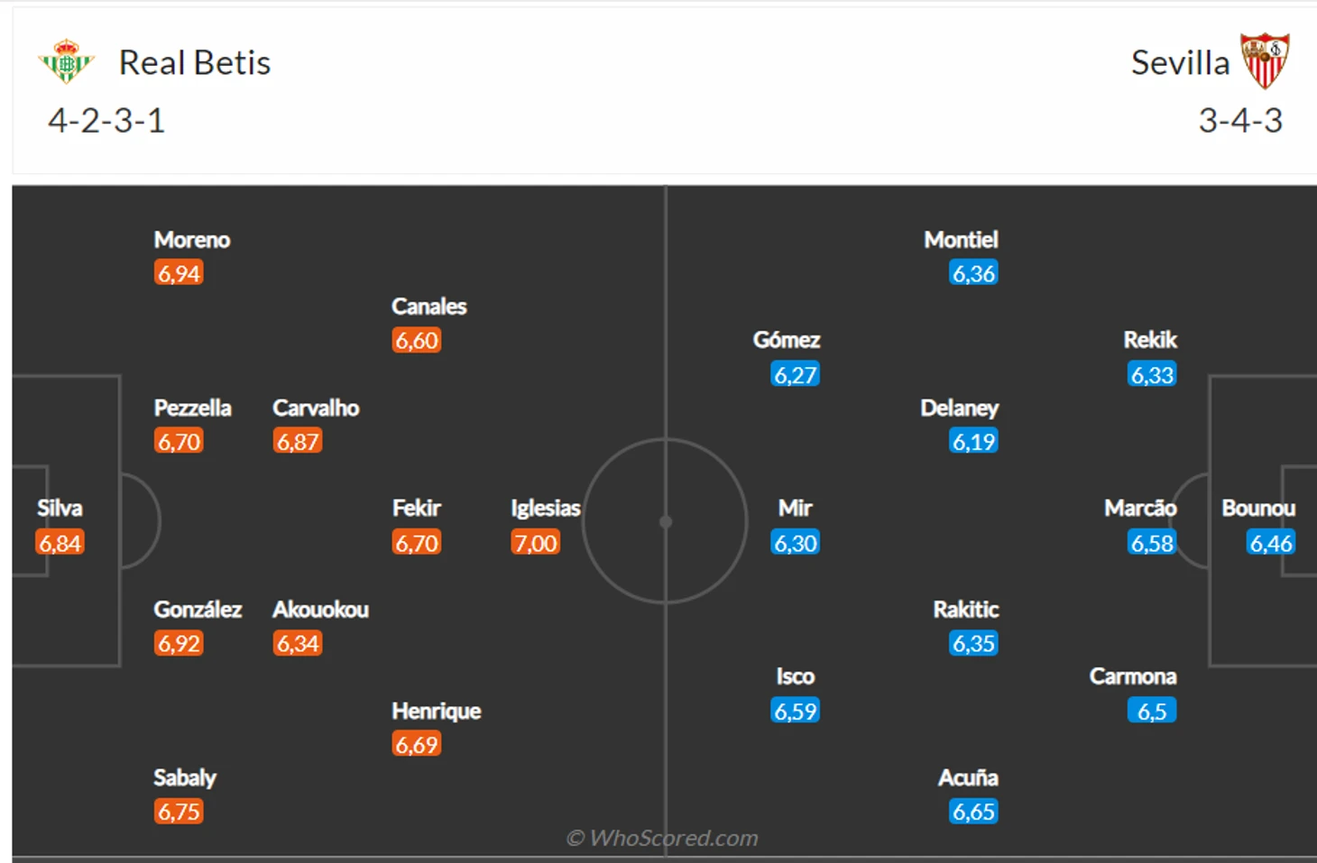Select Iglesias' 7,00 rating badge

click(536, 542)
